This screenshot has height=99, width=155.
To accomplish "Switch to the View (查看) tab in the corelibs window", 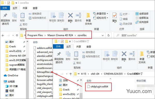I will (x=35, y=8).
